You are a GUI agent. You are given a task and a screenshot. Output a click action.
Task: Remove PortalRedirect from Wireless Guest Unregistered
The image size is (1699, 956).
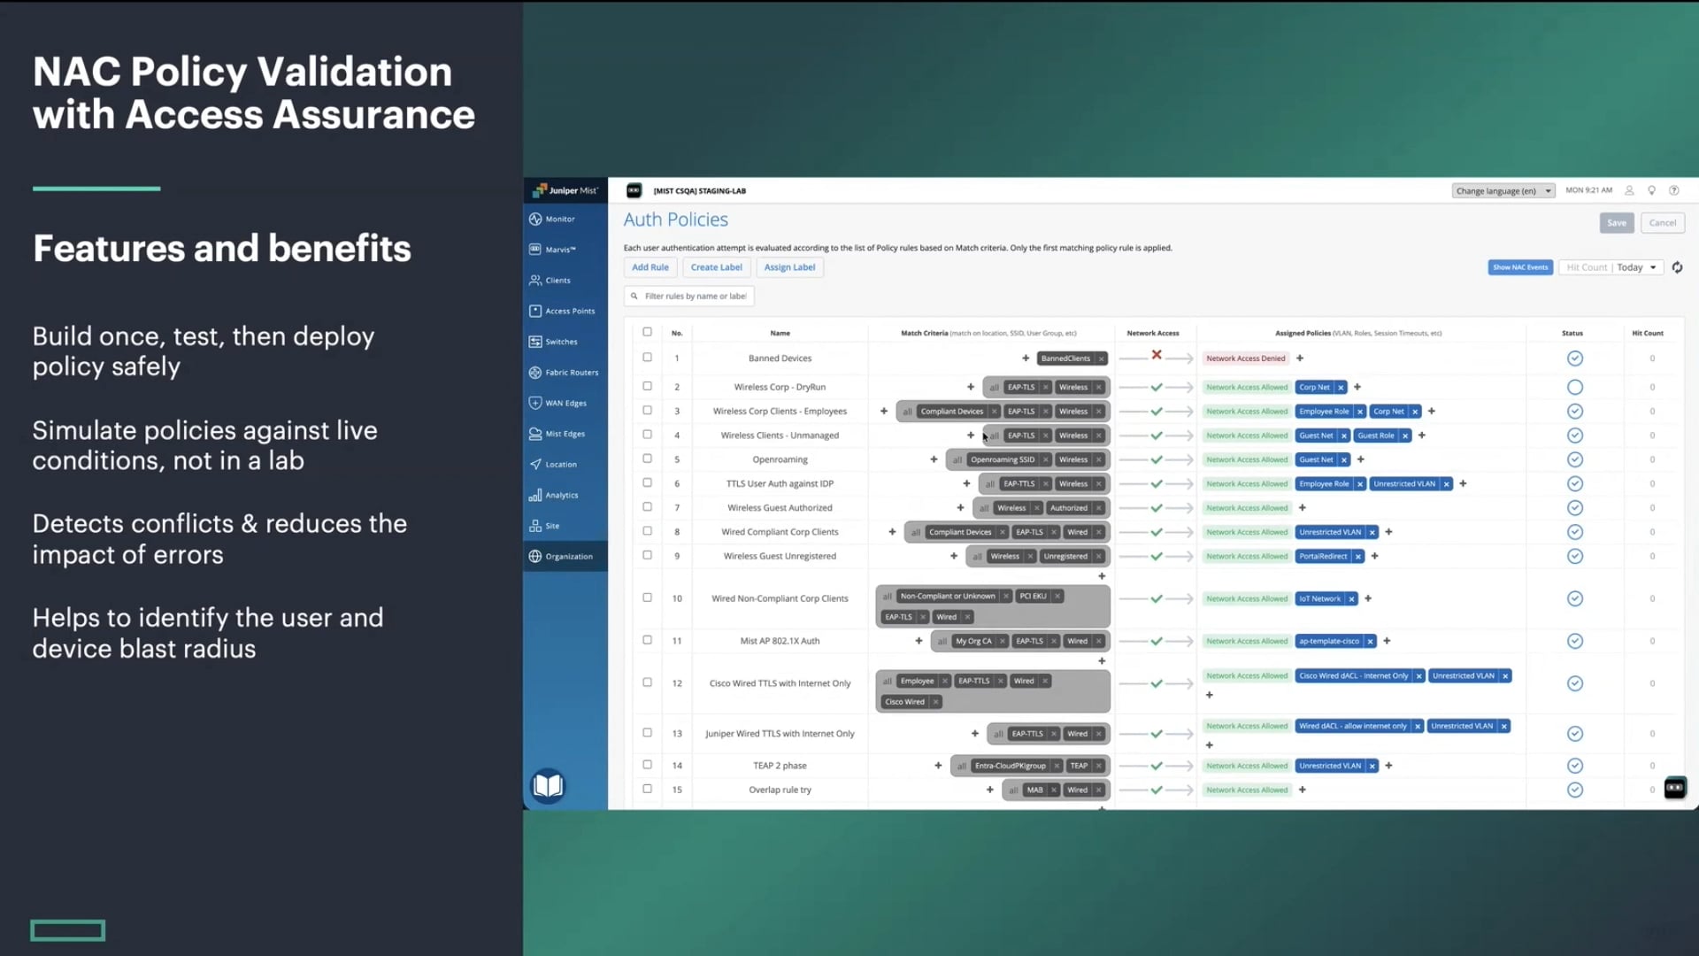1358,557
